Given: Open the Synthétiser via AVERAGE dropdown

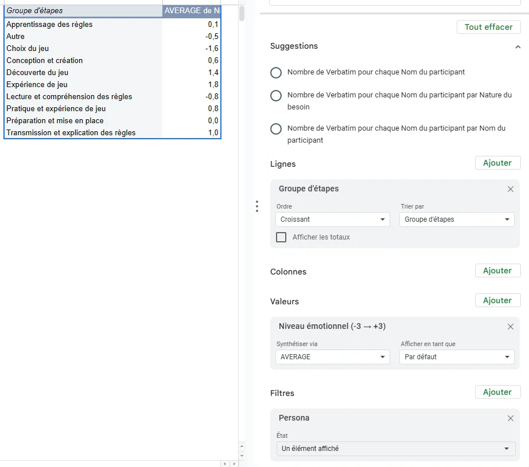Looking at the screenshot, I should tap(332, 357).
